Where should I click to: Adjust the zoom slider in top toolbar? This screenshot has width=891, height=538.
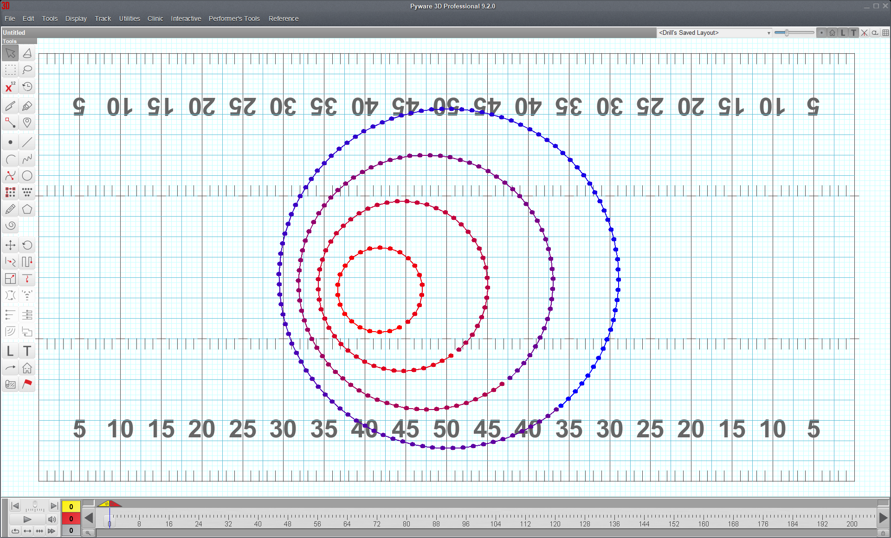point(787,33)
